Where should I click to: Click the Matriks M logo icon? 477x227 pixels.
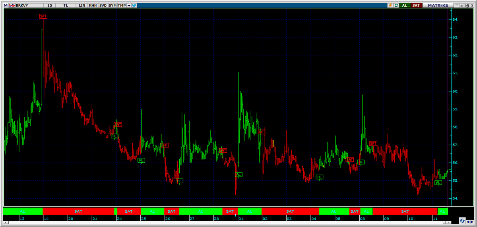click(6, 6)
